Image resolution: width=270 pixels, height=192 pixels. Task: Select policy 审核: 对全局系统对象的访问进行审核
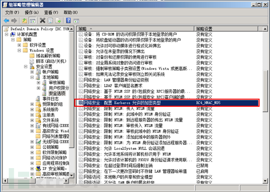pyautogui.click(x=118, y=63)
